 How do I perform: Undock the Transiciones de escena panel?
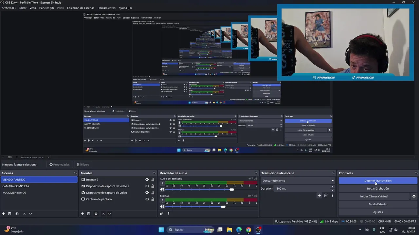(x=334, y=173)
